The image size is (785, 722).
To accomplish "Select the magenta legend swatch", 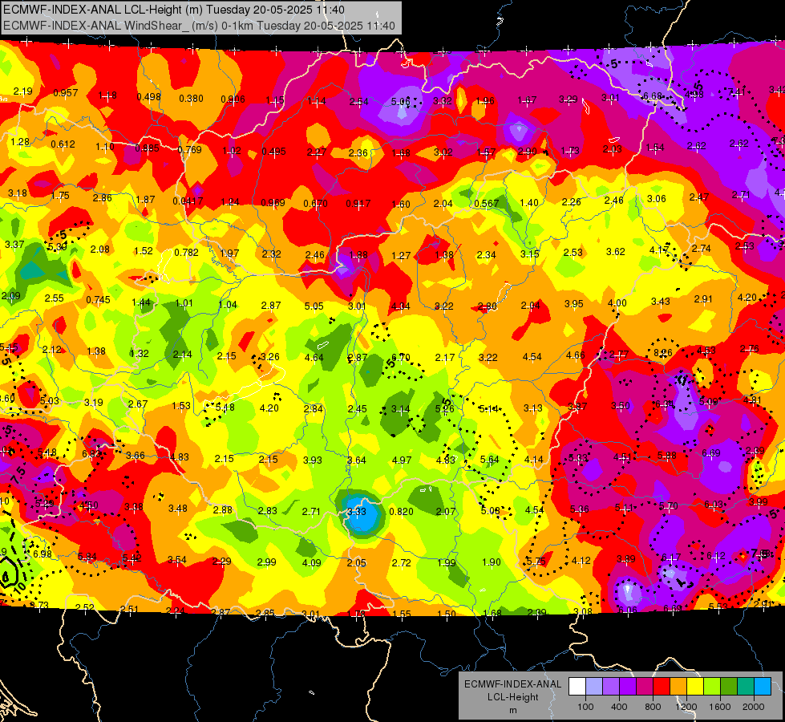I will pyautogui.click(x=645, y=687).
